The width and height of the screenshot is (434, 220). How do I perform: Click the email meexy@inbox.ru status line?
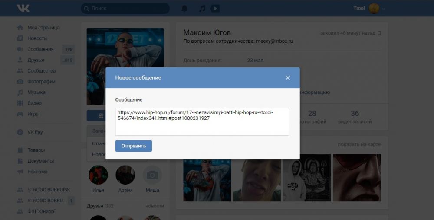[x=238, y=41]
